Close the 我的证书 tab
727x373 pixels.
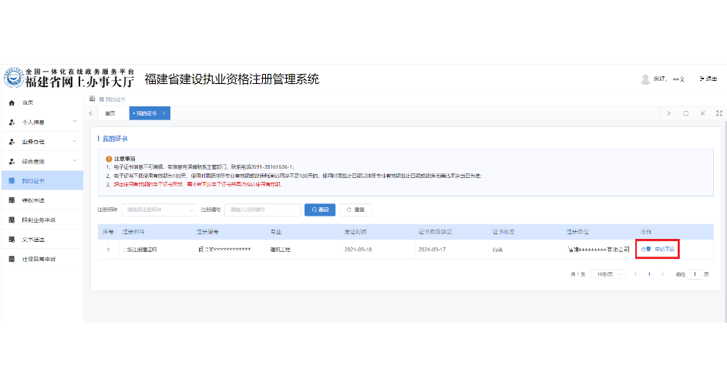pyautogui.click(x=163, y=113)
